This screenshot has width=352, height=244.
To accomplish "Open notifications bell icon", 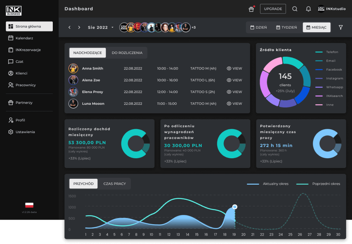I will pyautogui.click(x=309, y=9).
